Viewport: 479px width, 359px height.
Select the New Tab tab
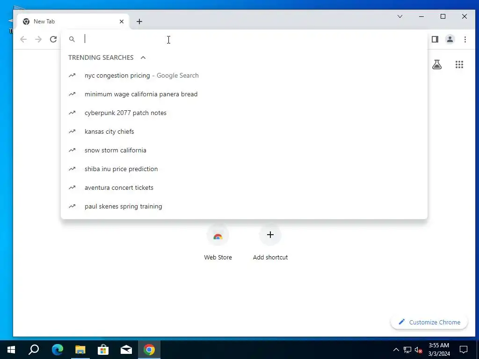(x=73, y=22)
